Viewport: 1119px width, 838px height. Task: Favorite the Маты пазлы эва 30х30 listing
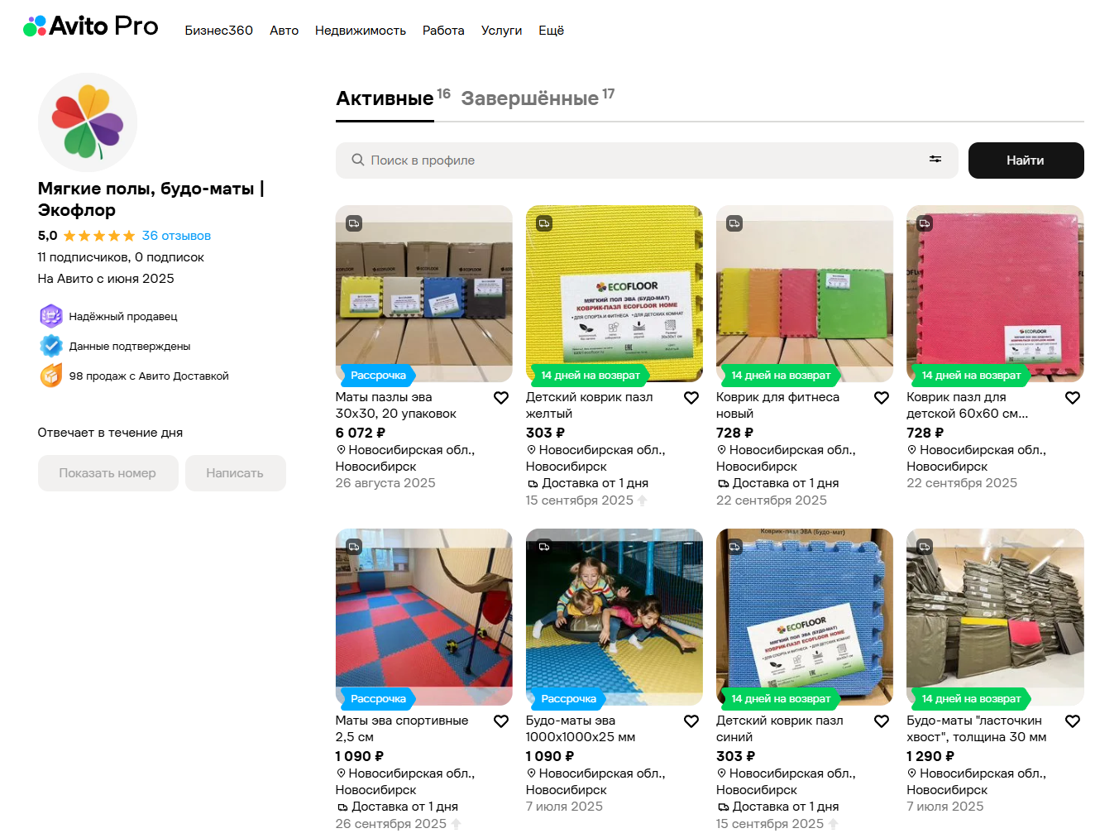[x=501, y=398]
